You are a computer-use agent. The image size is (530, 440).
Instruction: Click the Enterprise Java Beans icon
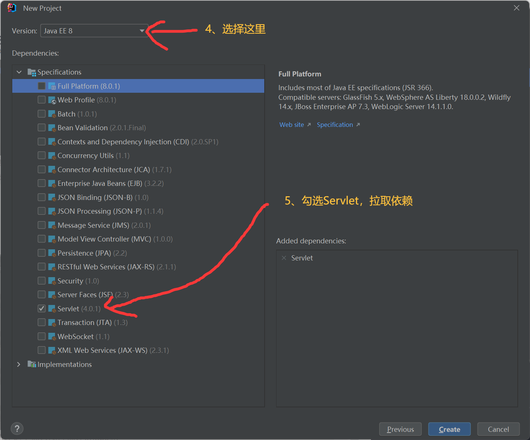(52, 184)
